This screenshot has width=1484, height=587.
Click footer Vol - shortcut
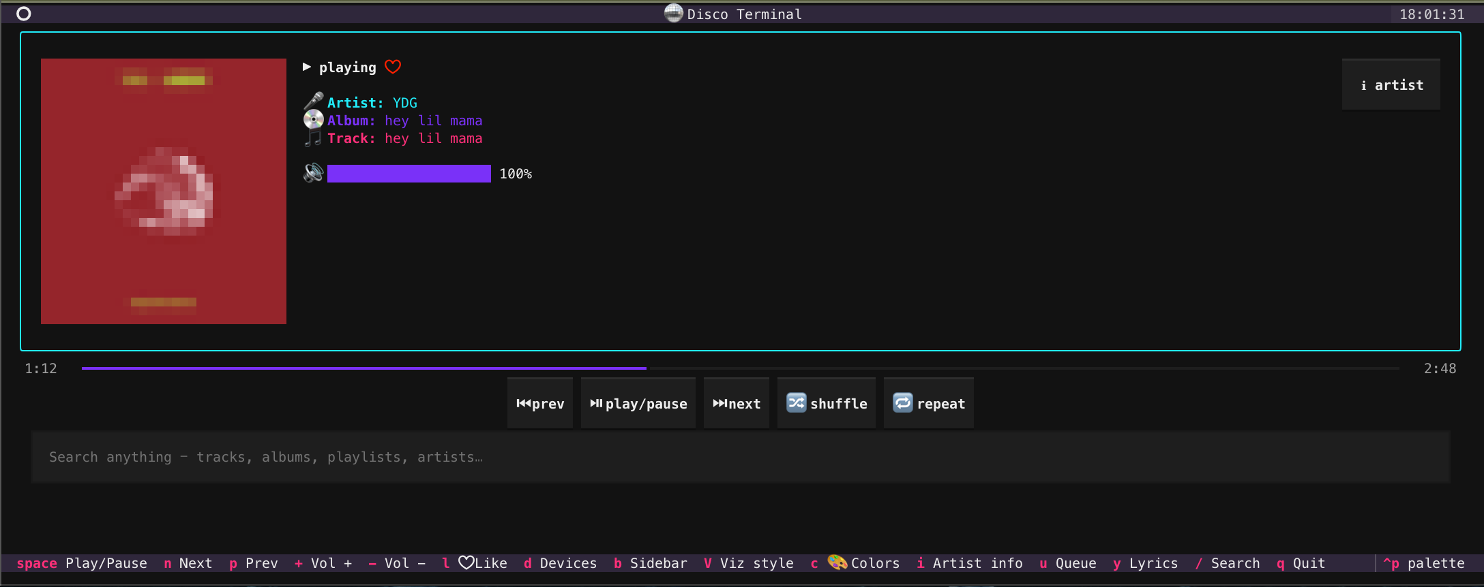point(397,563)
